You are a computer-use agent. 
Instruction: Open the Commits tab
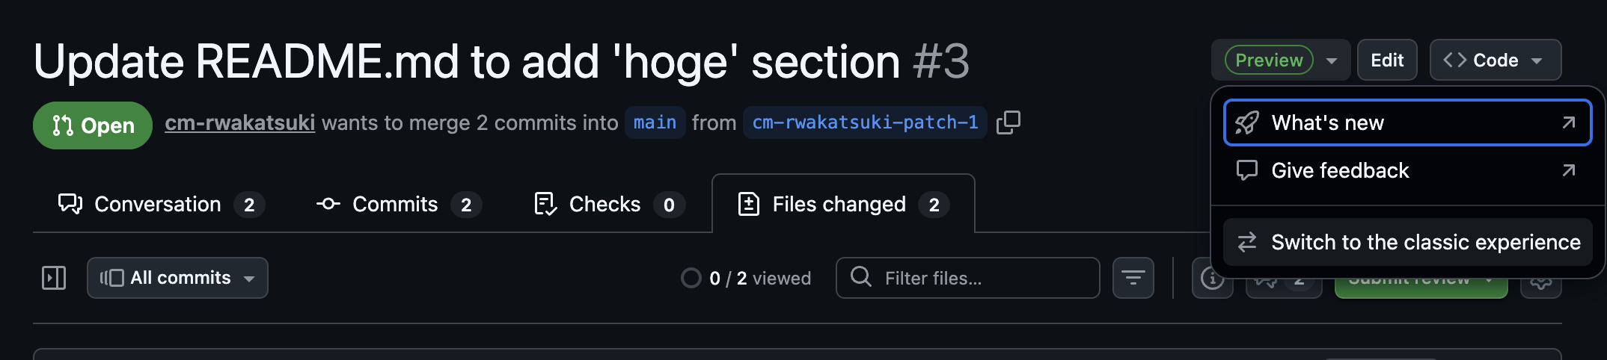(396, 204)
